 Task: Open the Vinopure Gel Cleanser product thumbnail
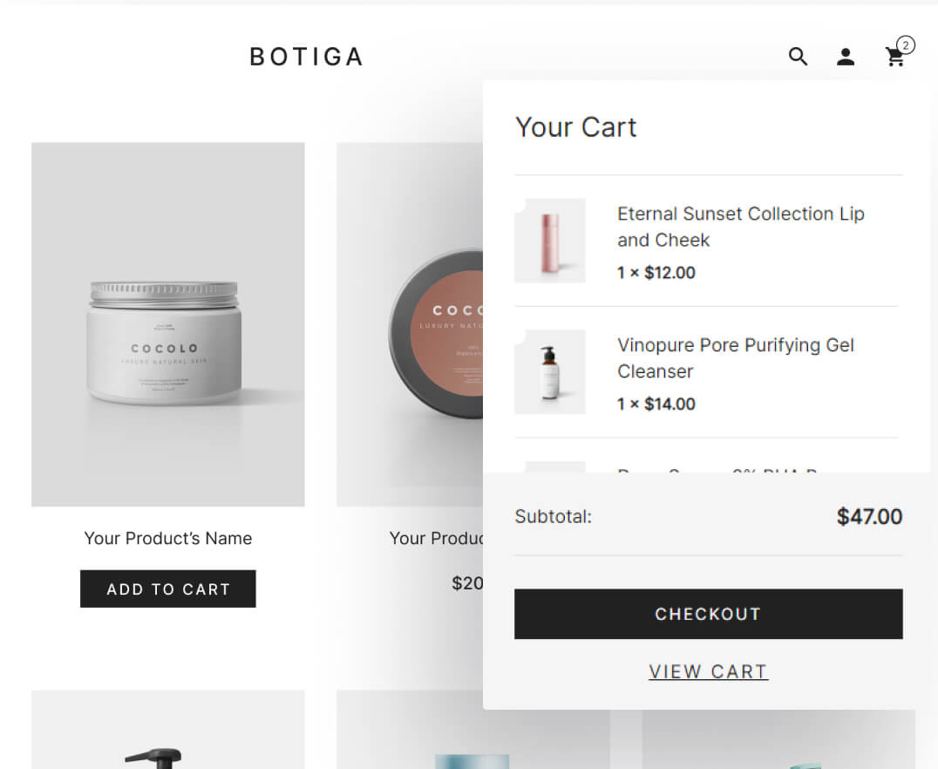(550, 371)
